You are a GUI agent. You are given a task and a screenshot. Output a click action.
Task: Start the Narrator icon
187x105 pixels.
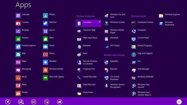coord(106,70)
